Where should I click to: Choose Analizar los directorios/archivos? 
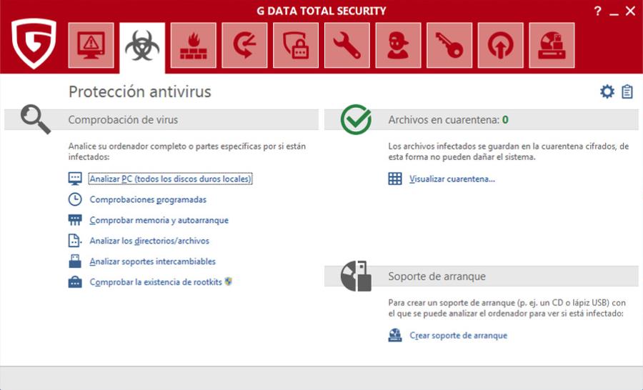tap(149, 241)
